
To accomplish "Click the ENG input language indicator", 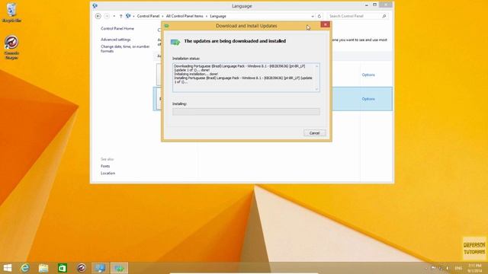I will click(458, 268).
